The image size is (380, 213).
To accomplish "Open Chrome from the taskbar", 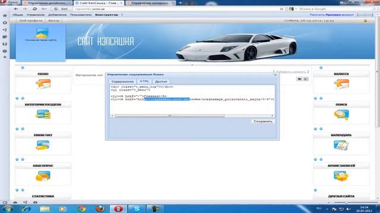I will tap(82, 209).
